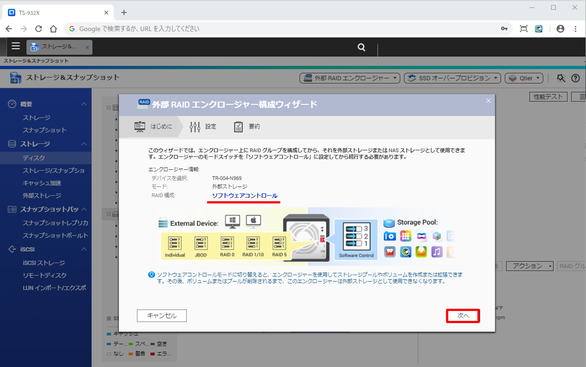Collapse the iSCSI sidebar section
586x367 pixels.
click(x=83, y=249)
